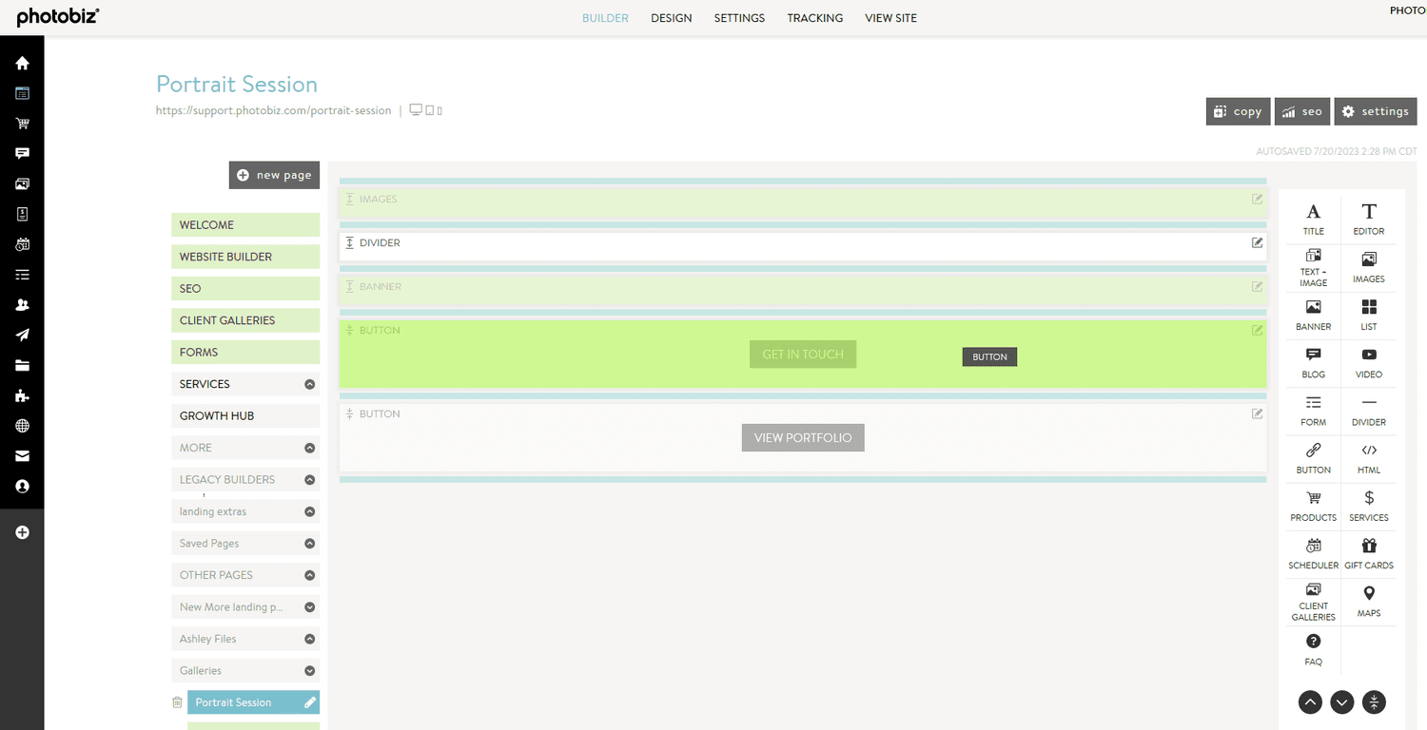The image size is (1427, 730).
Task: Switch to the DESIGN tab
Action: coord(671,18)
